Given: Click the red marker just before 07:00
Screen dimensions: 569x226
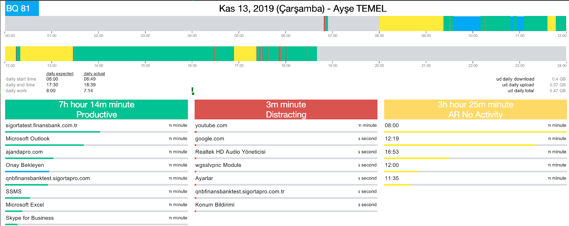Looking at the screenshot, I should click(x=324, y=23).
